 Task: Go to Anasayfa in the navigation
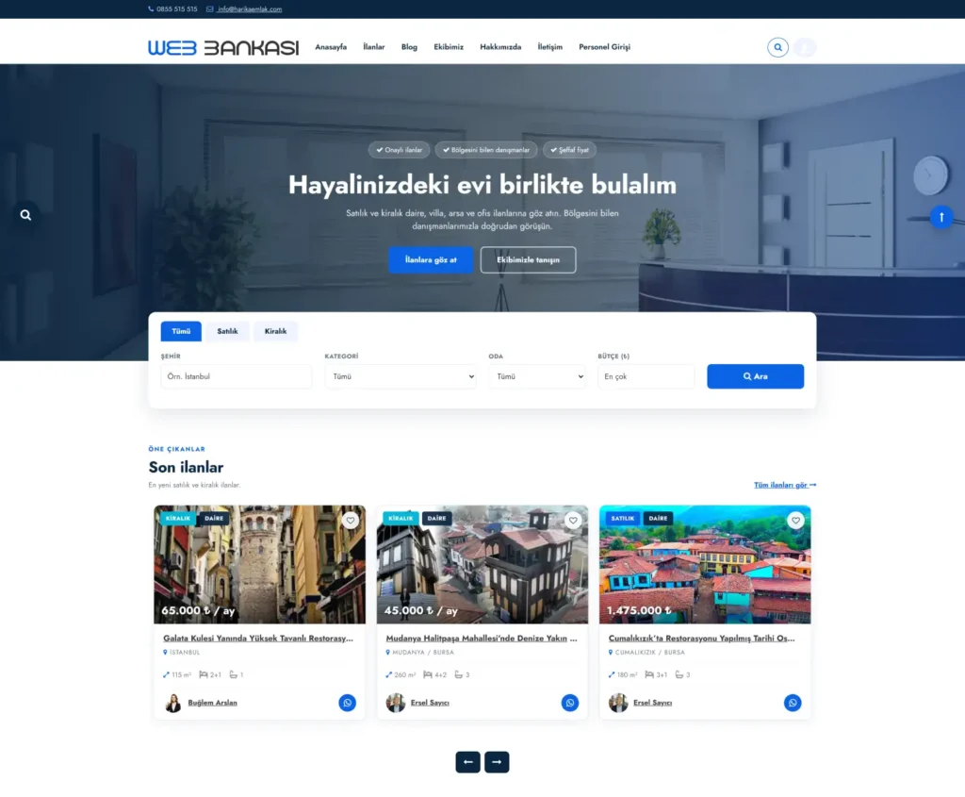point(331,47)
